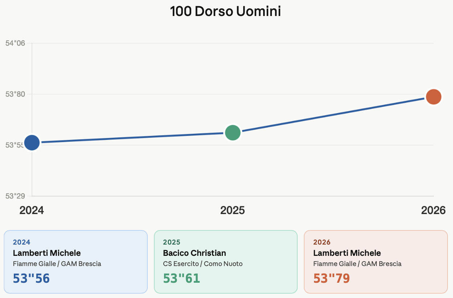Select the 2025 x-axis year label

click(x=233, y=210)
